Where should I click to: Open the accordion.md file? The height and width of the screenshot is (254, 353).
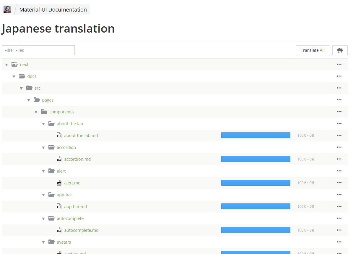point(77,159)
